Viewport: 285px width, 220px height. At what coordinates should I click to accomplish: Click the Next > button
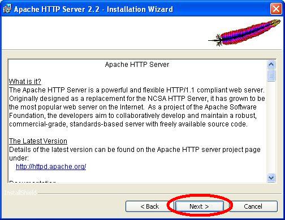[199, 206]
